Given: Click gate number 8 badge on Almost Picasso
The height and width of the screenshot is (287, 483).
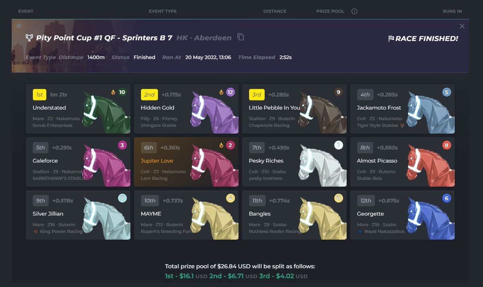Looking at the screenshot, I should pyautogui.click(x=445, y=145).
